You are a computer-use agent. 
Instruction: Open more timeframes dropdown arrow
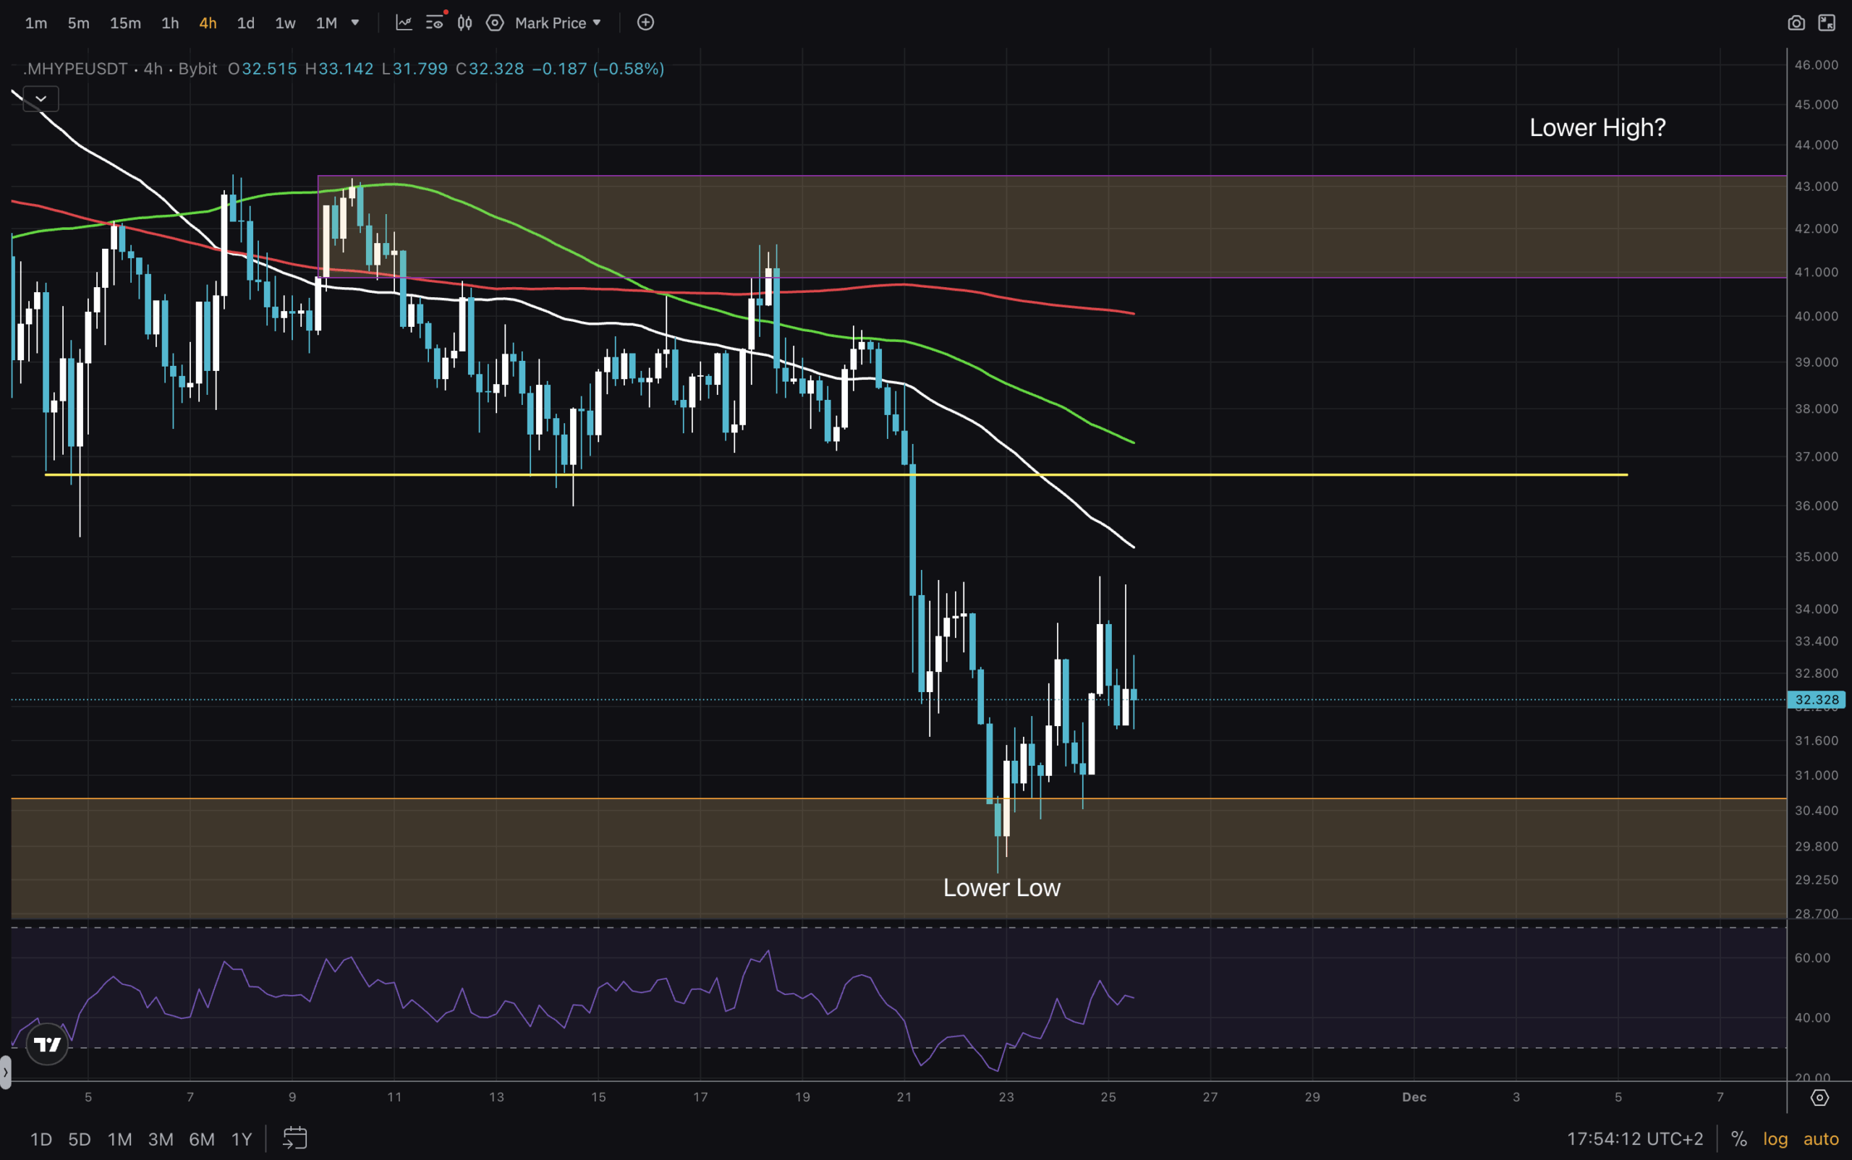point(355,23)
